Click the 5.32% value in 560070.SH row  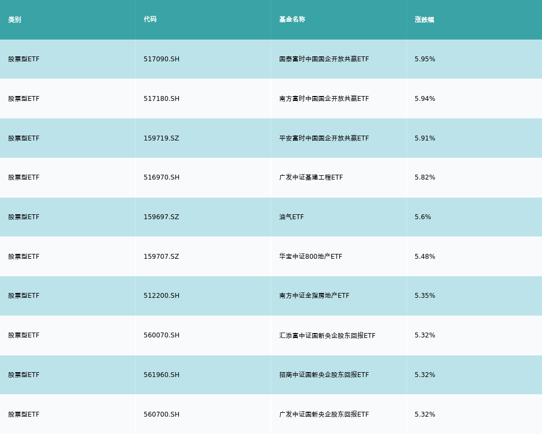tap(425, 335)
